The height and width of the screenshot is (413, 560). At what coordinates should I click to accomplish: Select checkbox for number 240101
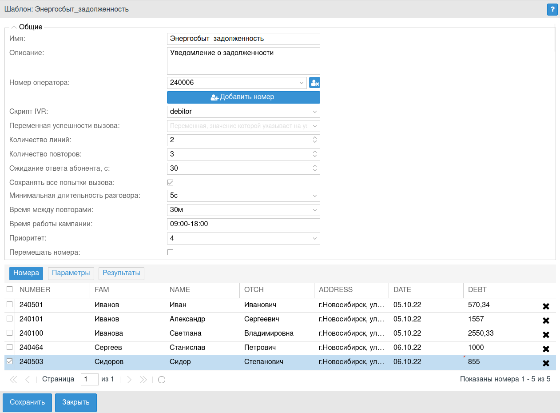pyautogui.click(x=10, y=319)
